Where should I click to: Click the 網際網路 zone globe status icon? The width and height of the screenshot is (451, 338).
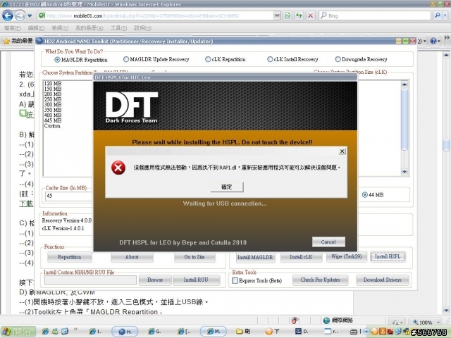[x=326, y=320]
